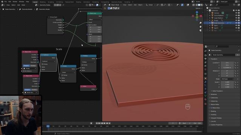The height and width of the screenshot is (135, 241).
Task: Switch to the Geometry Nodes workspace tab
Action: coord(117,2)
